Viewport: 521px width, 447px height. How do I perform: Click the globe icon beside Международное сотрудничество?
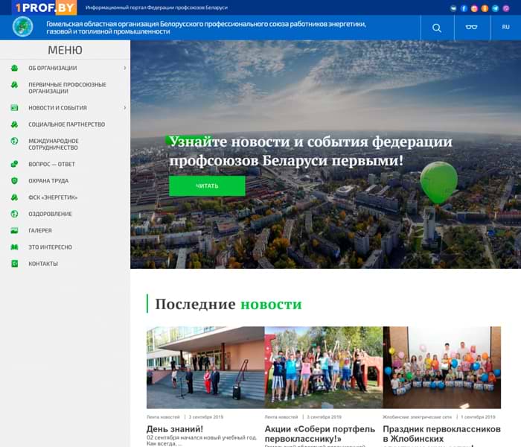(14, 141)
